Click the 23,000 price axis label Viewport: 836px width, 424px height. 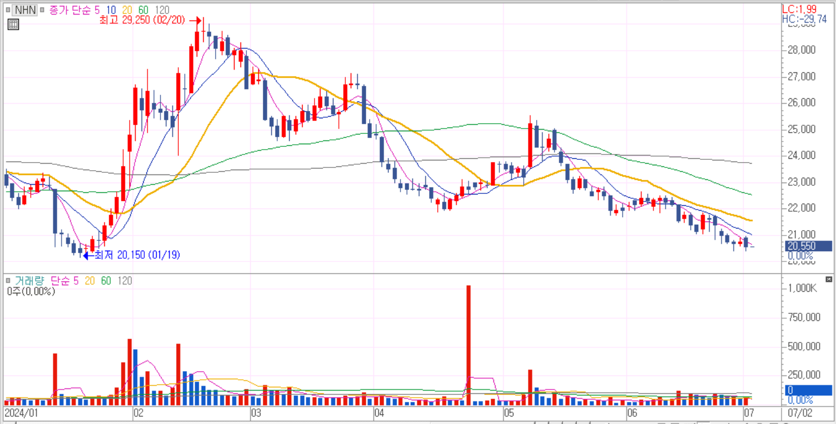click(x=801, y=181)
